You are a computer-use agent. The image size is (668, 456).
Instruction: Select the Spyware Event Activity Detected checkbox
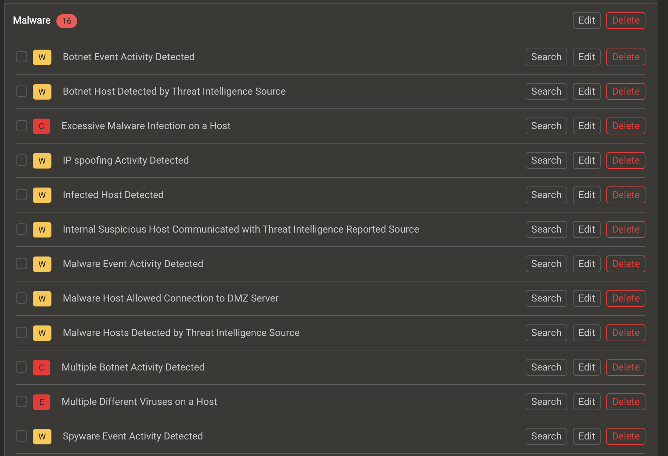coord(21,436)
